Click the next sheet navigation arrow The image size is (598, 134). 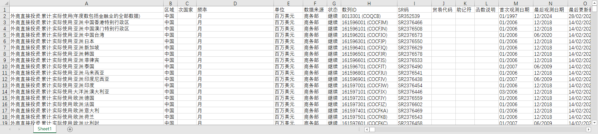19,129
